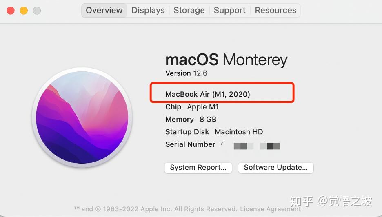Open the Storage tab
The image size is (382, 217).
pos(189,11)
